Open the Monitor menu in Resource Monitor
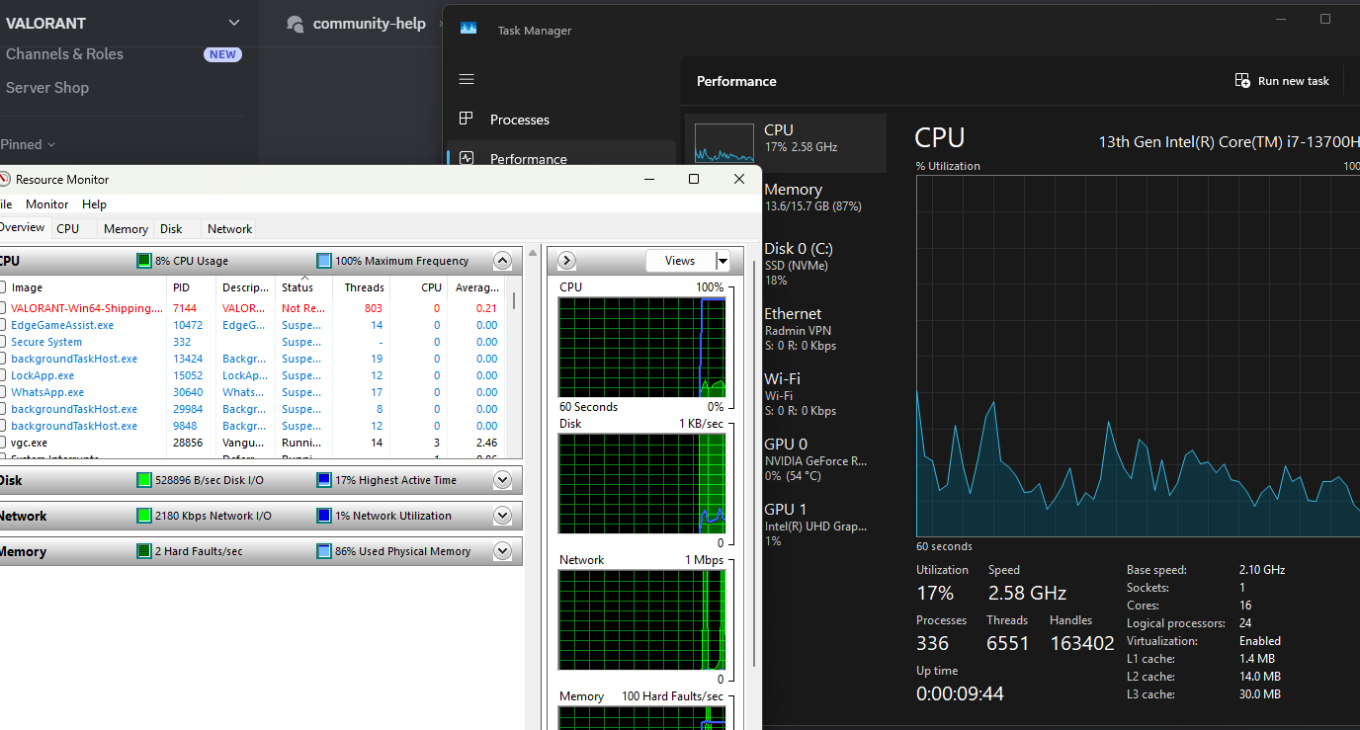This screenshot has width=1360, height=730. (x=47, y=204)
